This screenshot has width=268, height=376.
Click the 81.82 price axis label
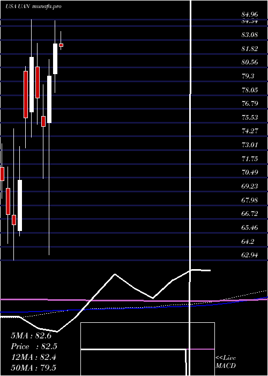(250, 49)
